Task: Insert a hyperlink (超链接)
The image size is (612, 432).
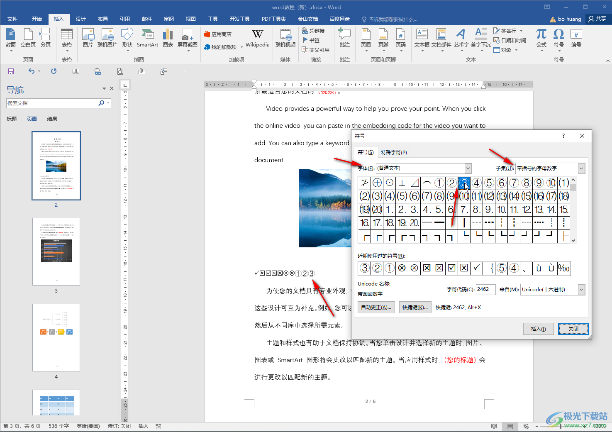Action: click(x=313, y=31)
